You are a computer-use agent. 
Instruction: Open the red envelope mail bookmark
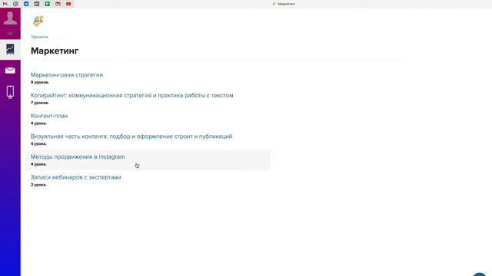tap(58, 4)
